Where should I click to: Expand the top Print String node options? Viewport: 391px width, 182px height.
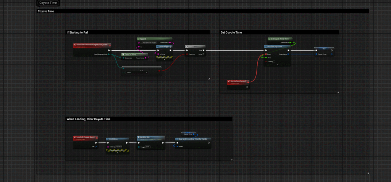pyautogui.click(x=164, y=60)
